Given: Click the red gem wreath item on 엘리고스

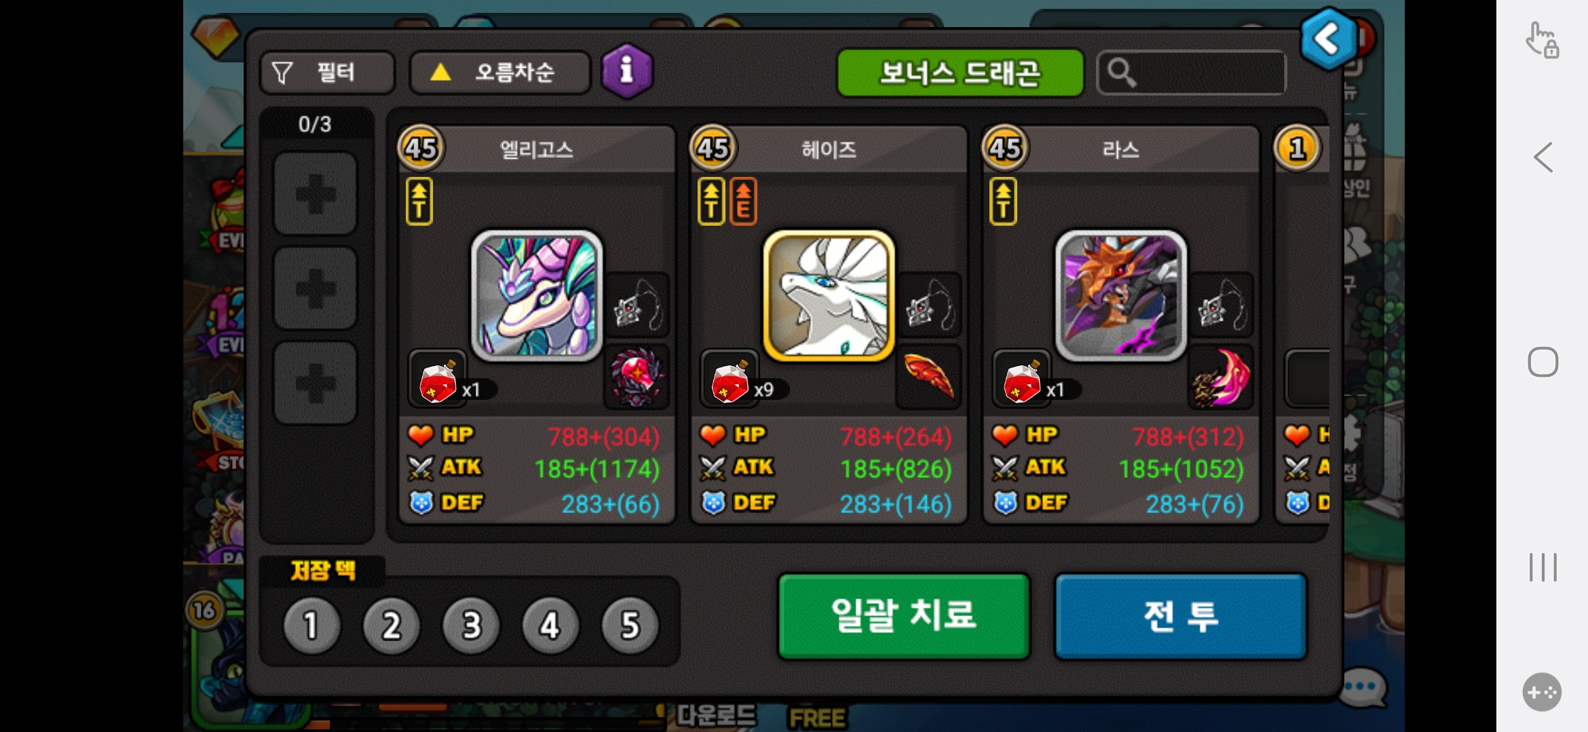Looking at the screenshot, I should click(637, 376).
